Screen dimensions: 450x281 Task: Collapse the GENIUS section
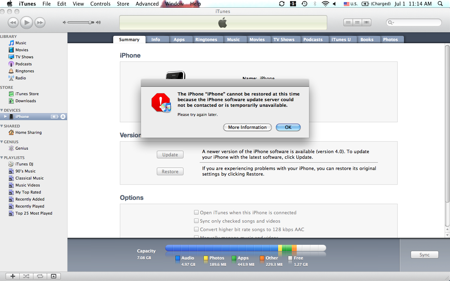[x=2, y=142]
